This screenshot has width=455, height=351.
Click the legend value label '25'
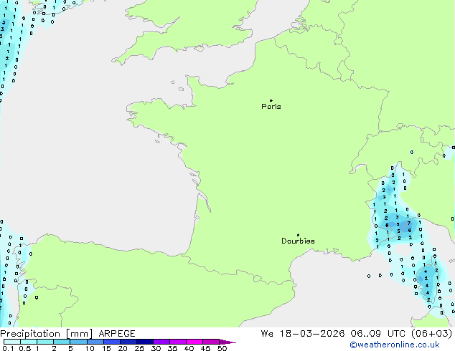(x=139, y=348)
